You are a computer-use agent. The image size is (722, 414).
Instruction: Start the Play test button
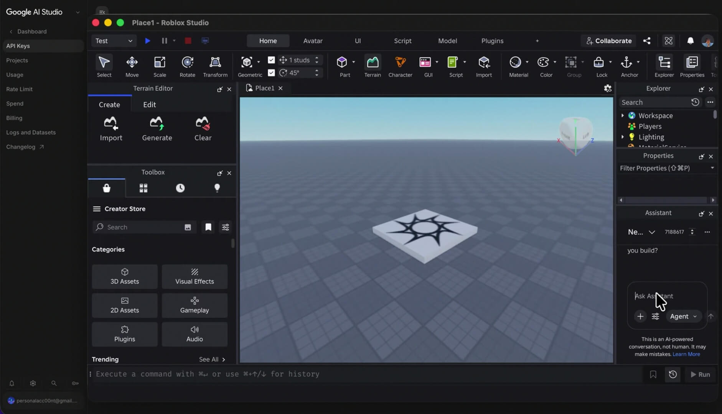(147, 41)
